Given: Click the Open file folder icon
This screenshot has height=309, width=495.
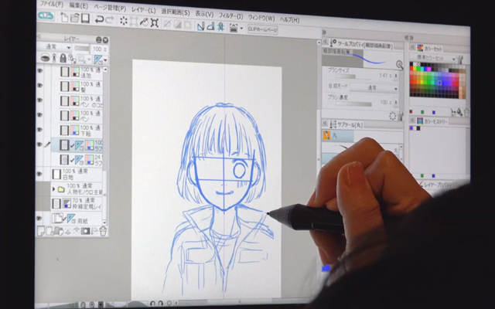Looking at the screenshot, I should tap(74, 18).
